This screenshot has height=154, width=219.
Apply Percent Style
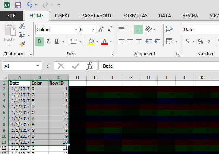pyautogui.click(x=200, y=41)
